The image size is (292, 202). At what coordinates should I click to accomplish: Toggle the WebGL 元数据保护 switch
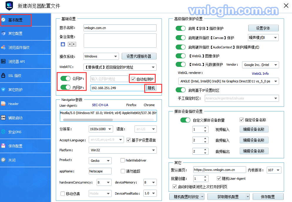(181, 64)
